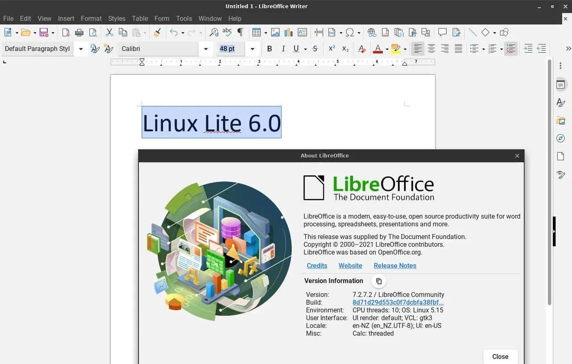Open Find and Replace
Image resolution: width=572 pixels, height=364 pixels.
coord(214,32)
